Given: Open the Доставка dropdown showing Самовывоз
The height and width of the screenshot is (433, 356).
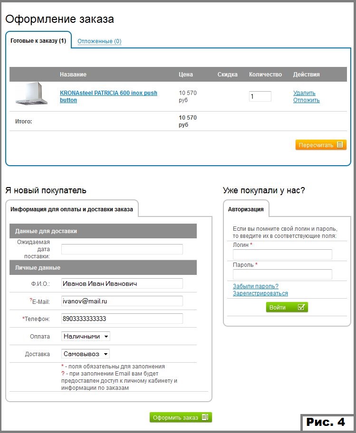Looking at the screenshot, I should point(86,354).
